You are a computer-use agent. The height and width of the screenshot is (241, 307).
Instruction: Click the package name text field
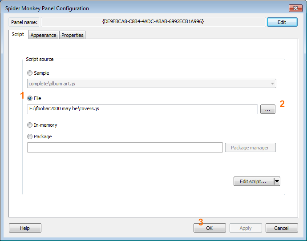tap(125, 148)
